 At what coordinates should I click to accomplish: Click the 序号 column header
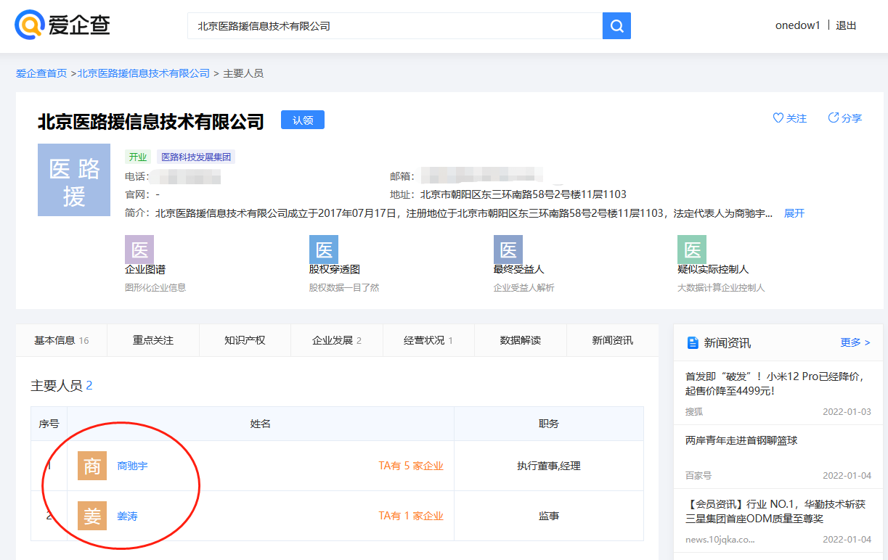point(49,424)
